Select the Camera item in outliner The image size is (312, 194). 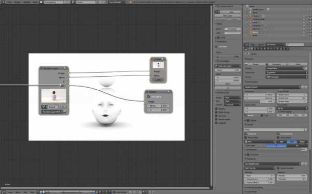point(255,16)
